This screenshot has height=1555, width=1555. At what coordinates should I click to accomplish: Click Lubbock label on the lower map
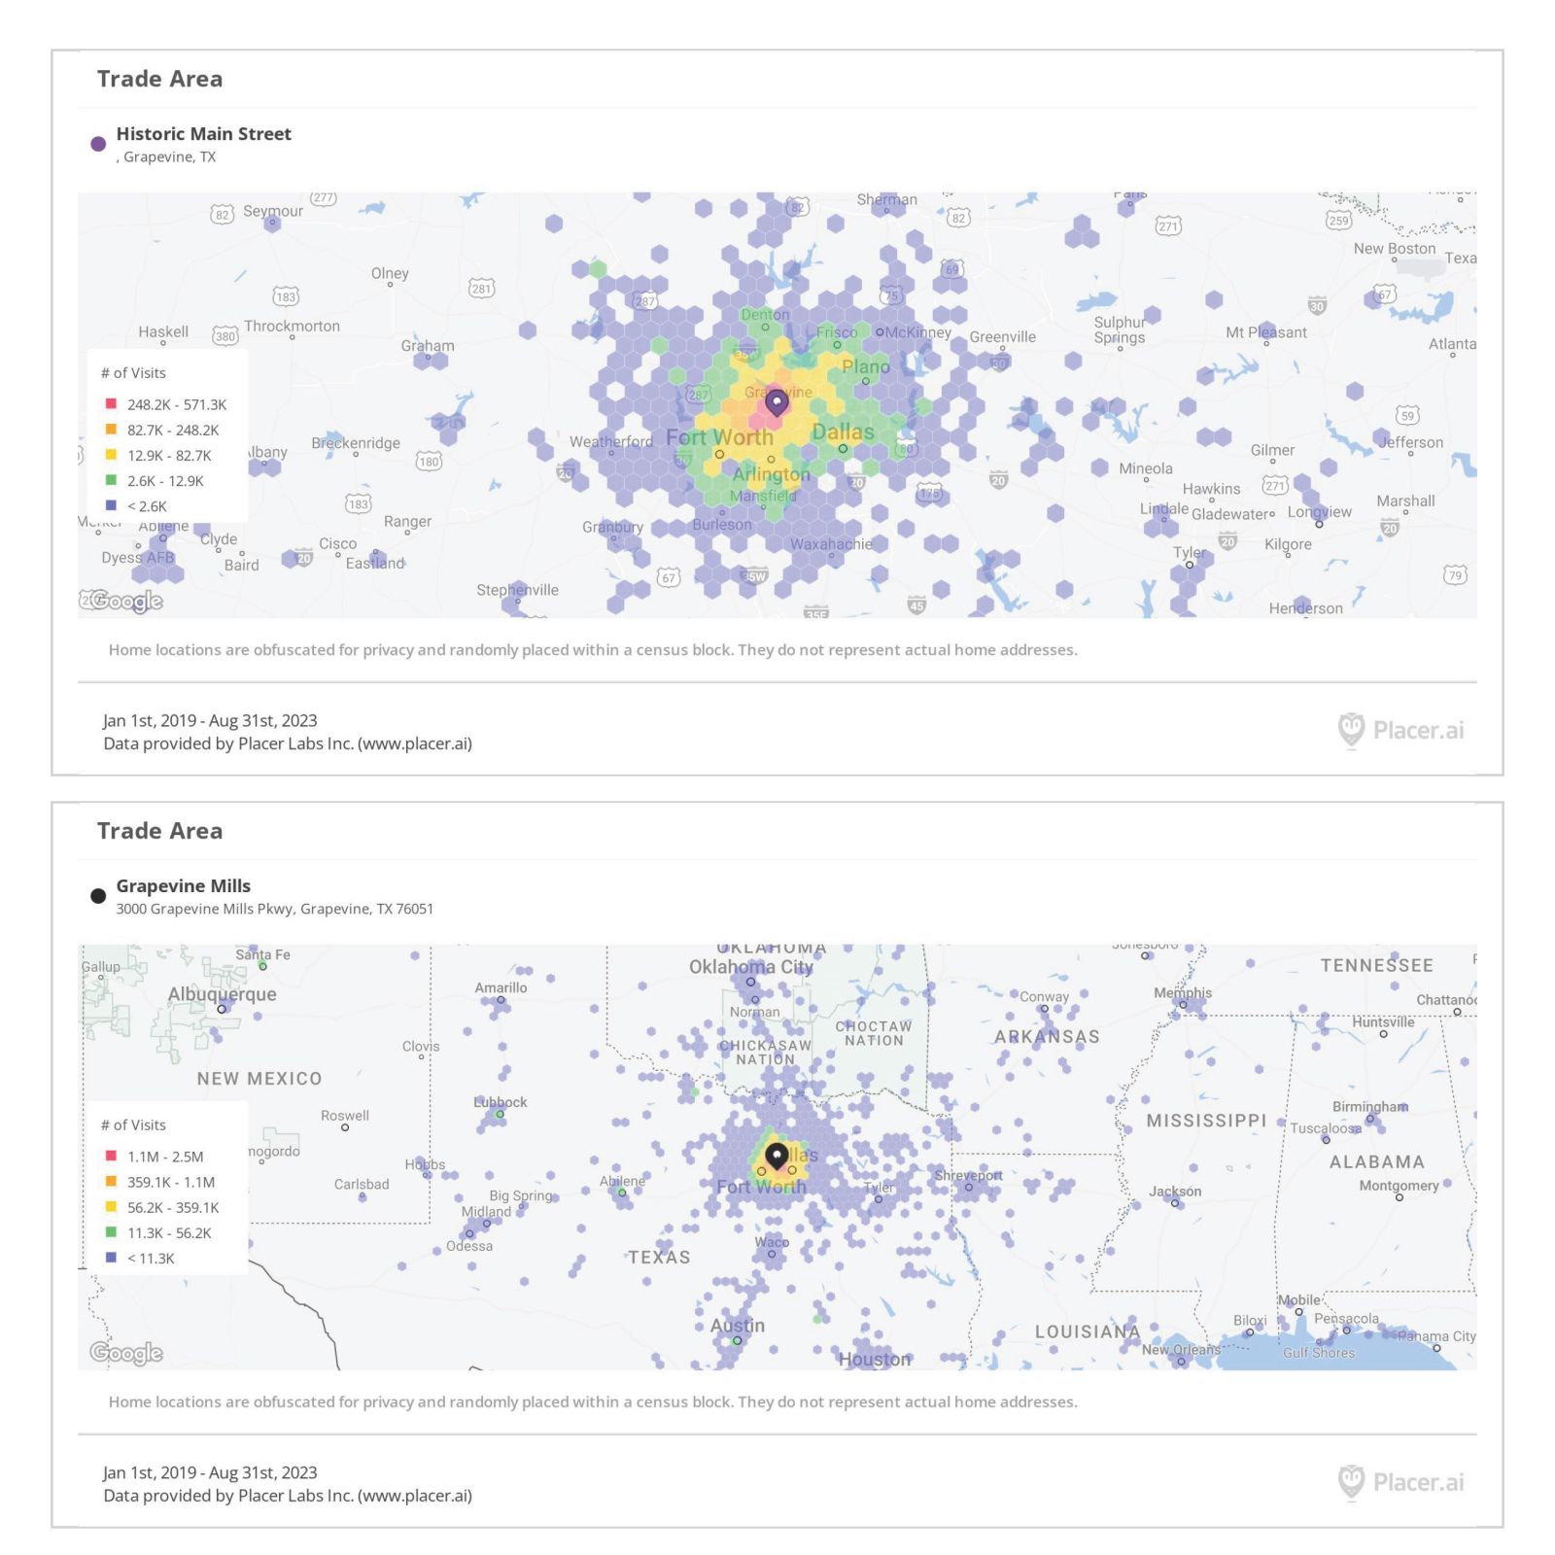pyautogui.click(x=500, y=1102)
